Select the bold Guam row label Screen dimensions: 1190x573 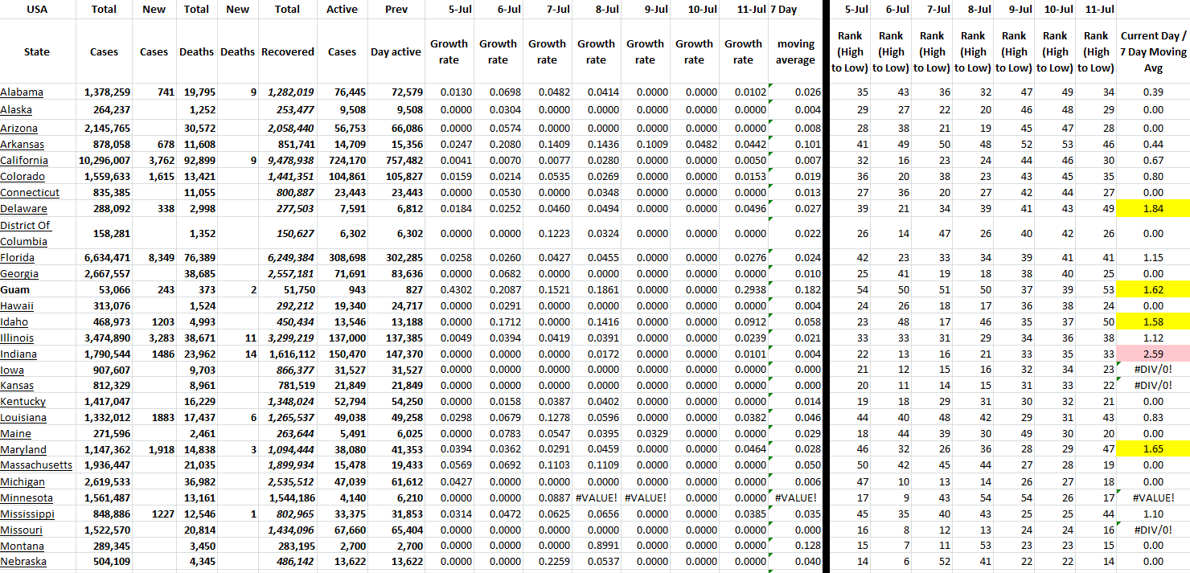pyautogui.click(x=15, y=290)
